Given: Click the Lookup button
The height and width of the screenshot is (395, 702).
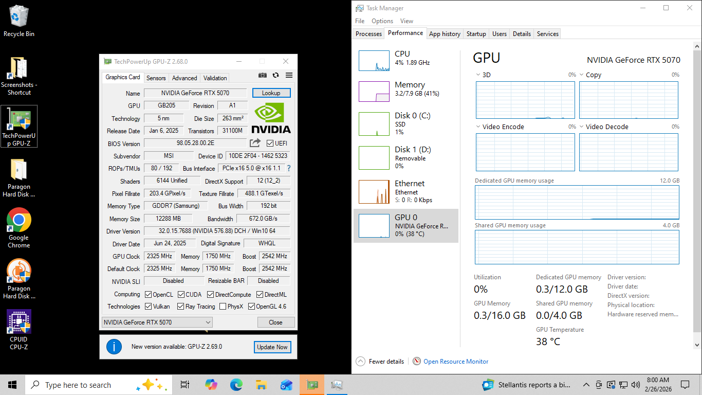Looking at the screenshot, I should click(271, 93).
